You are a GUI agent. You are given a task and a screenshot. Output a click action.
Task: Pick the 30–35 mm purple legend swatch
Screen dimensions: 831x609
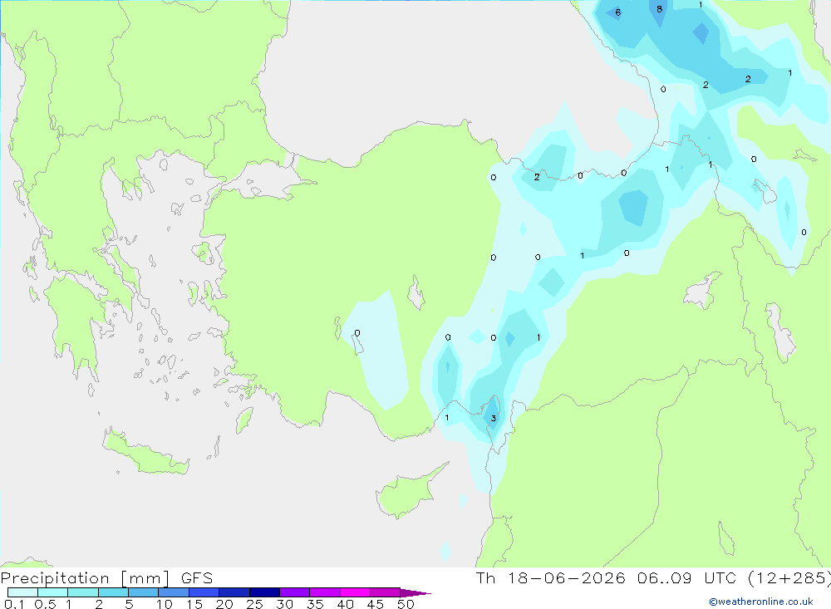[294, 592]
